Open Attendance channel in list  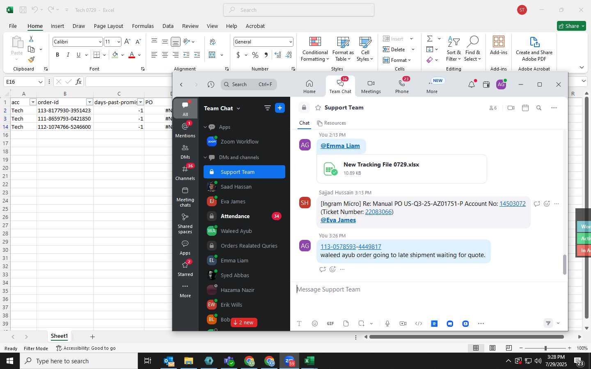coord(244,216)
